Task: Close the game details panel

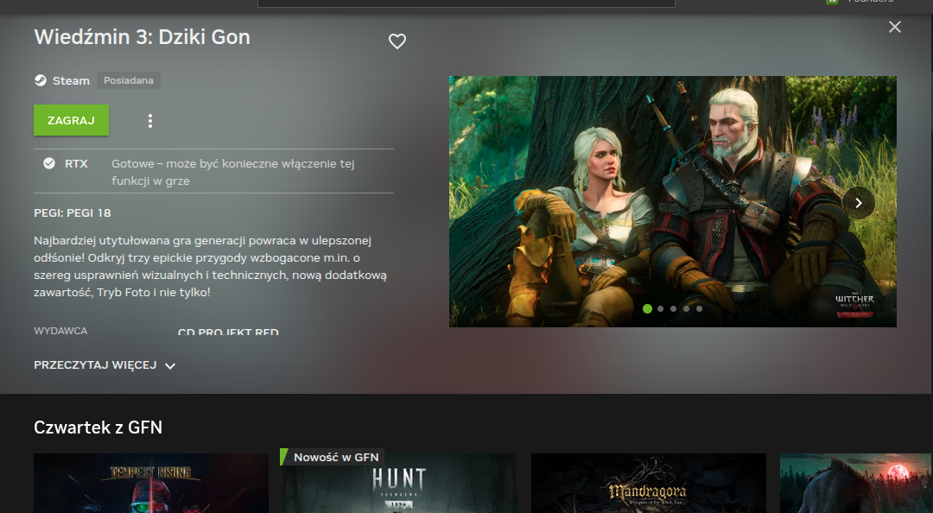Action: coord(894,27)
